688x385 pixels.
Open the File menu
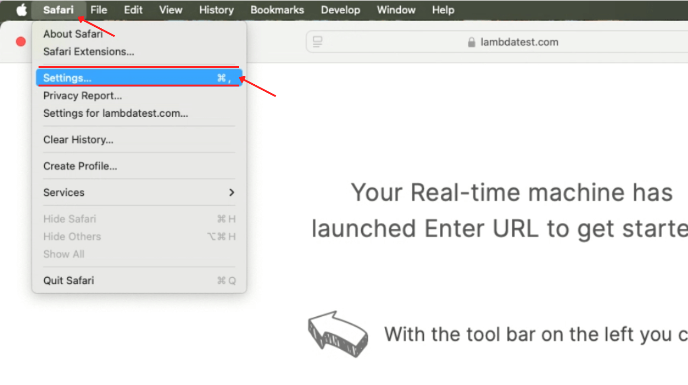pos(99,10)
